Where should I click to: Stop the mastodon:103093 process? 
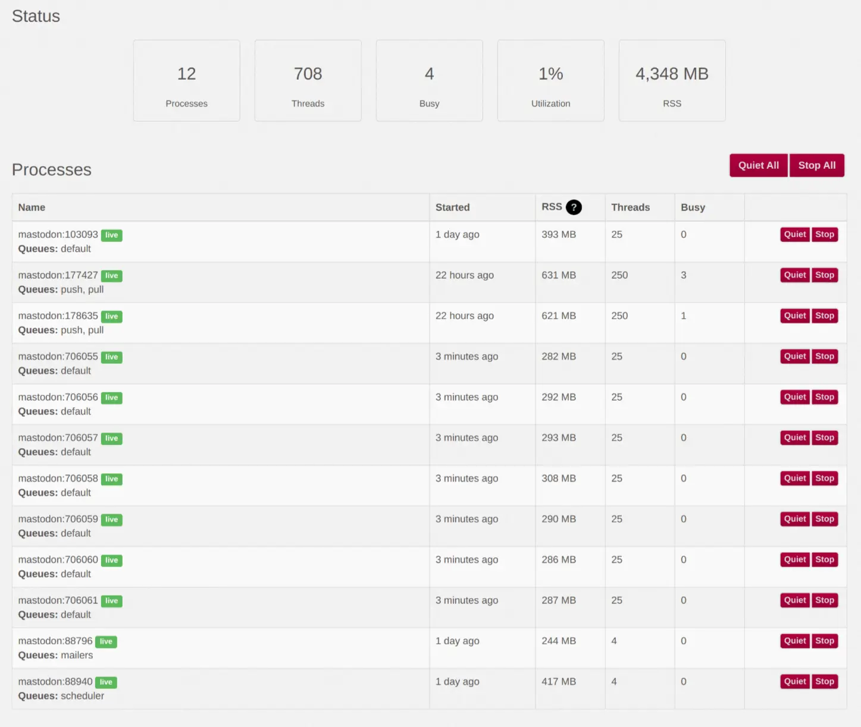tap(825, 234)
